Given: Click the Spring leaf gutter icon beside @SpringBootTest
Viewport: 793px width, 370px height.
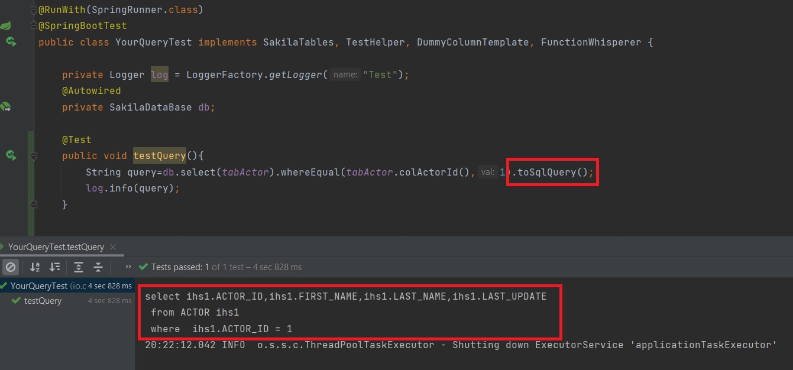Looking at the screenshot, I should coord(5,26).
